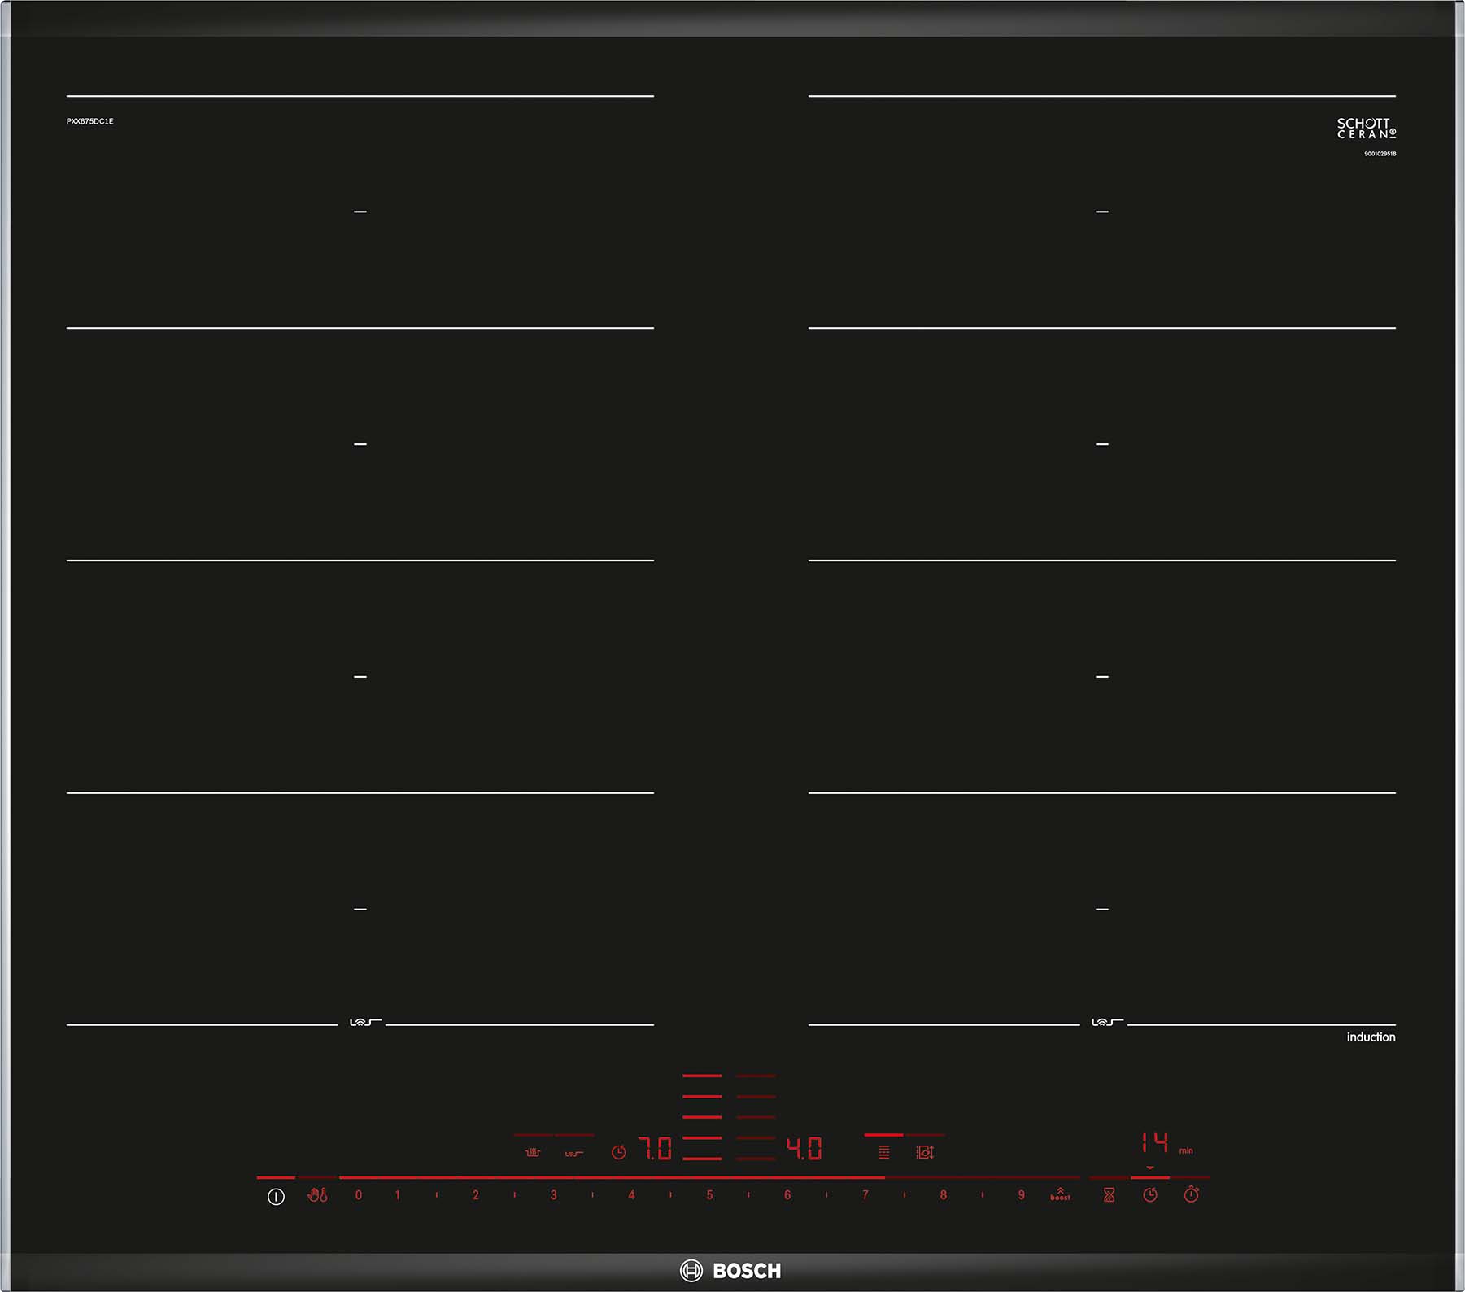Image resolution: width=1465 pixels, height=1292 pixels.
Task: Tap the center dash of the top-left cooking zone
Action: (x=360, y=212)
